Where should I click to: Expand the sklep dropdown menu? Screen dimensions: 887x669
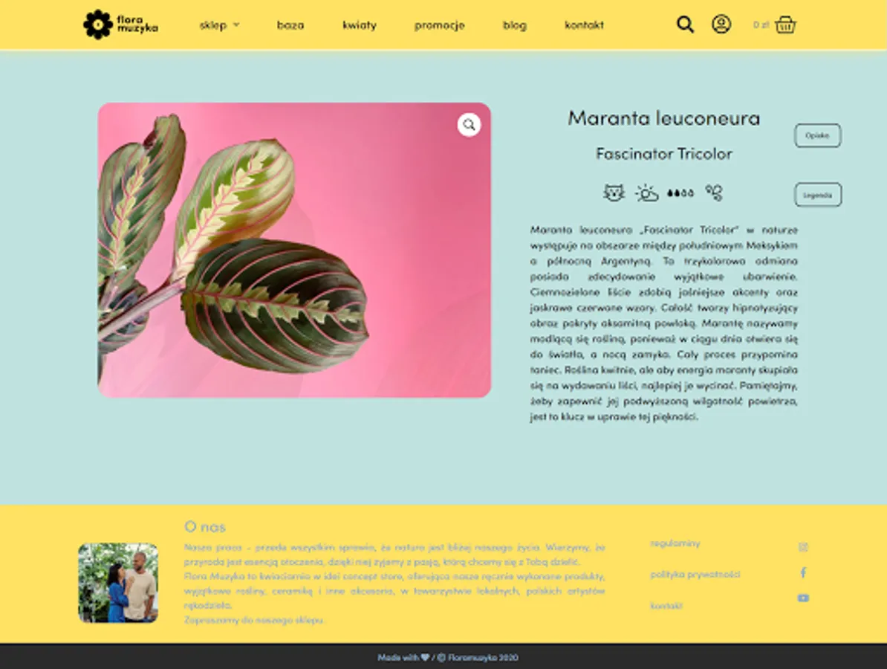(x=219, y=25)
